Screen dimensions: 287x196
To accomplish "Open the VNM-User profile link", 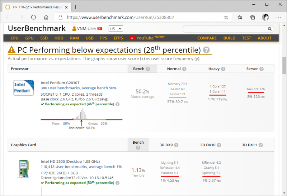I will (87, 29).
